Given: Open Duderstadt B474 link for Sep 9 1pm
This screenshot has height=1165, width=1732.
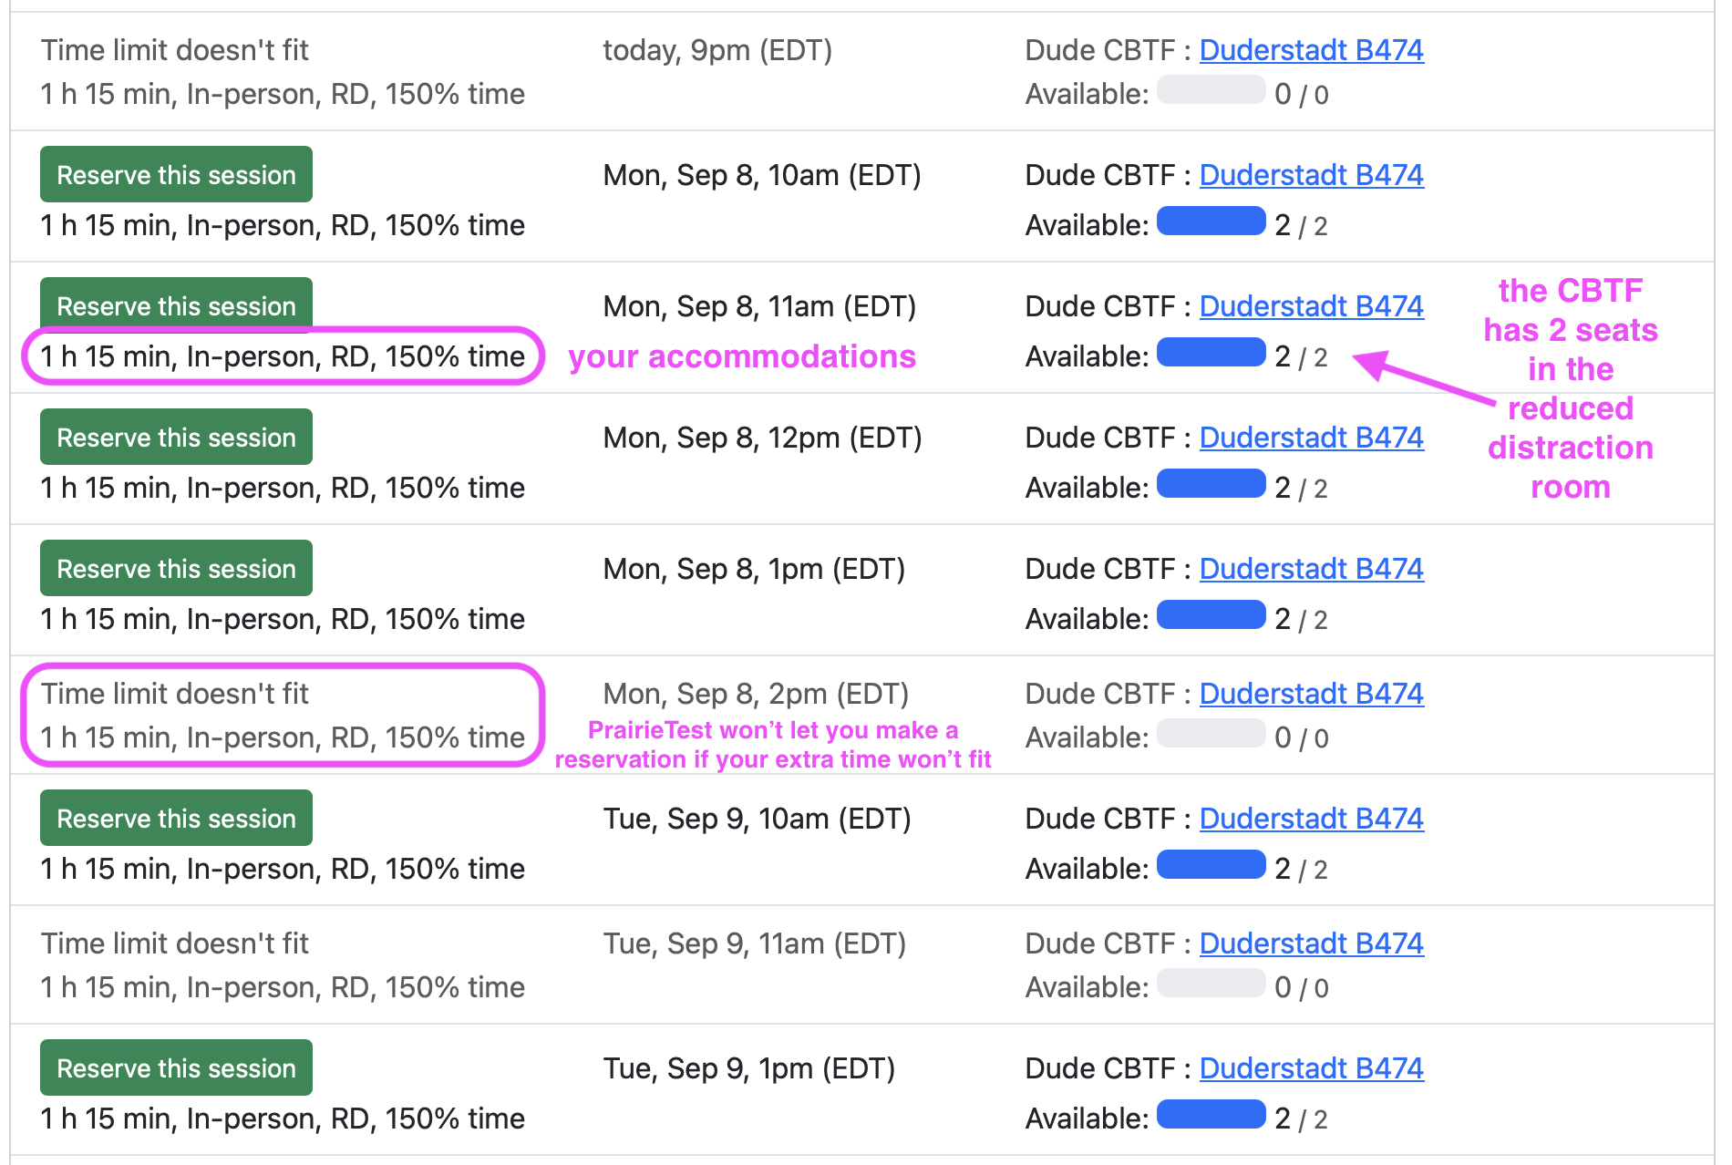Looking at the screenshot, I should point(1311,1068).
